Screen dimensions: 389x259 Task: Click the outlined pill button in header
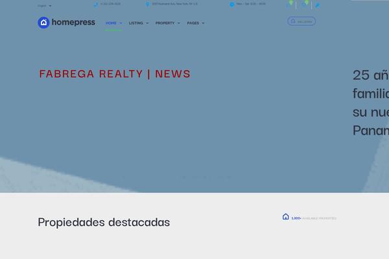pyautogui.click(x=301, y=21)
